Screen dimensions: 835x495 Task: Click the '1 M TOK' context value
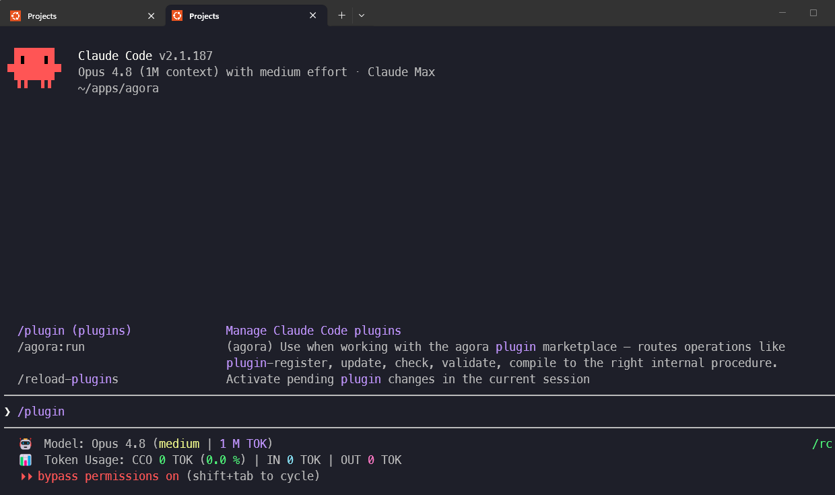coord(243,444)
